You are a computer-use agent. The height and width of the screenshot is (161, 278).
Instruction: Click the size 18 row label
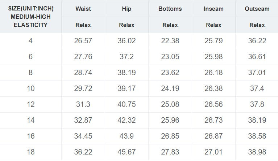click(x=30, y=152)
